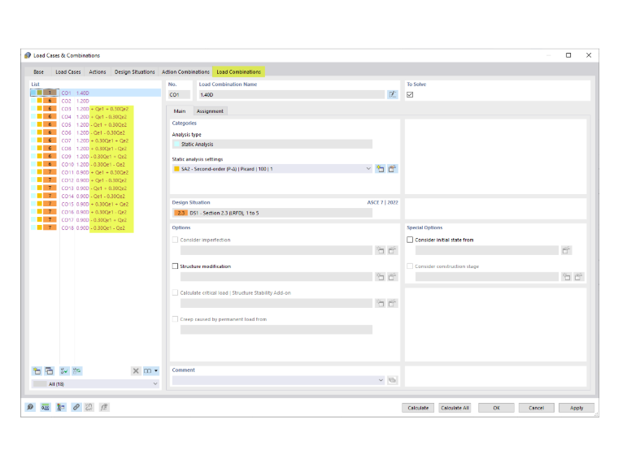The height and width of the screenshot is (463, 618).
Task: Open the All (18) filter dropdown
Action: 155,384
